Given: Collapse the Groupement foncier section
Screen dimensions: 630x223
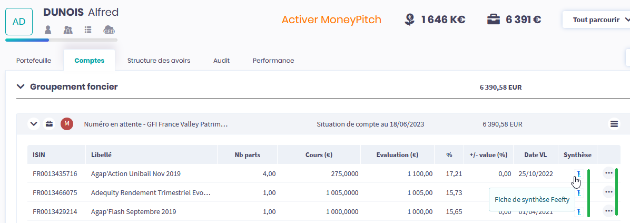Looking at the screenshot, I should coord(19,86).
